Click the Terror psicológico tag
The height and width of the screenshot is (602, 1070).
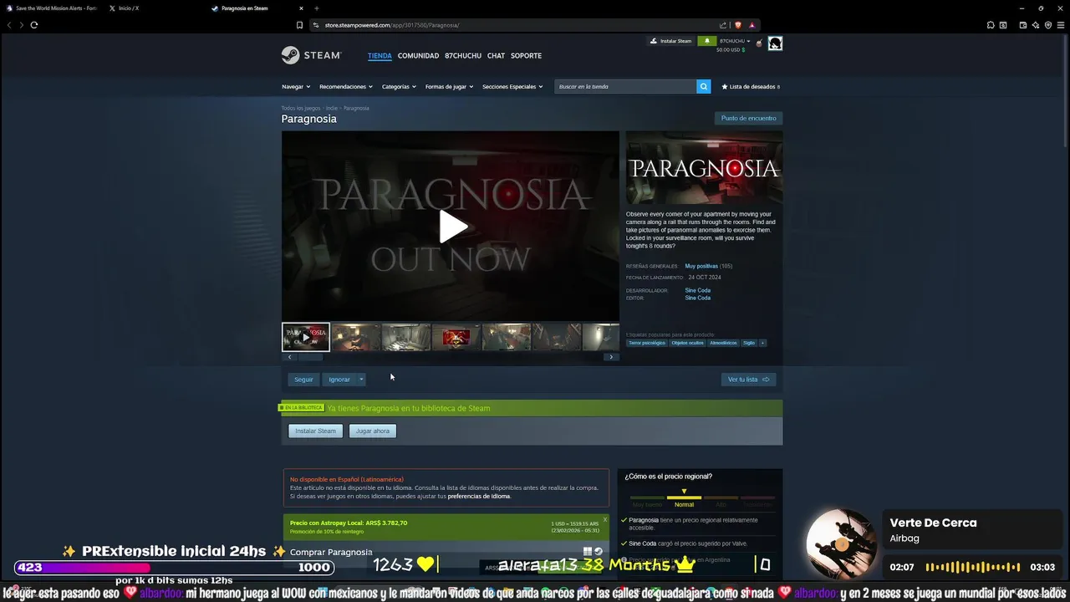coord(647,343)
